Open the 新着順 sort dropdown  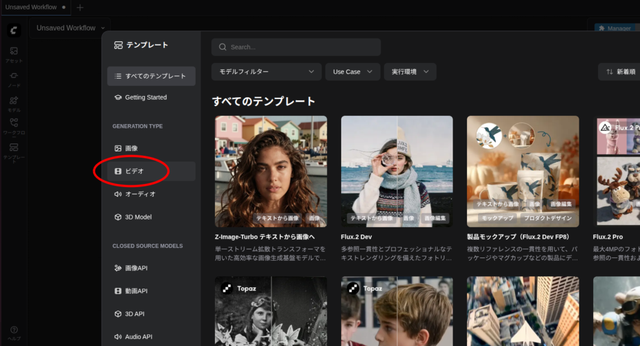point(620,72)
